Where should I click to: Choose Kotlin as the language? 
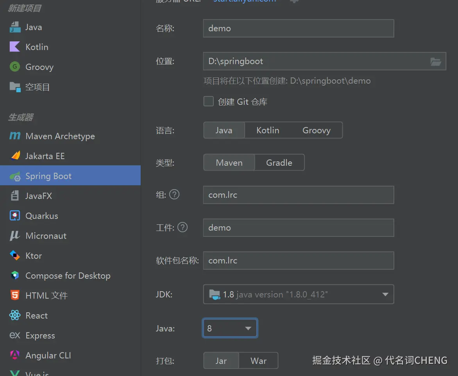(x=268, y=130)
